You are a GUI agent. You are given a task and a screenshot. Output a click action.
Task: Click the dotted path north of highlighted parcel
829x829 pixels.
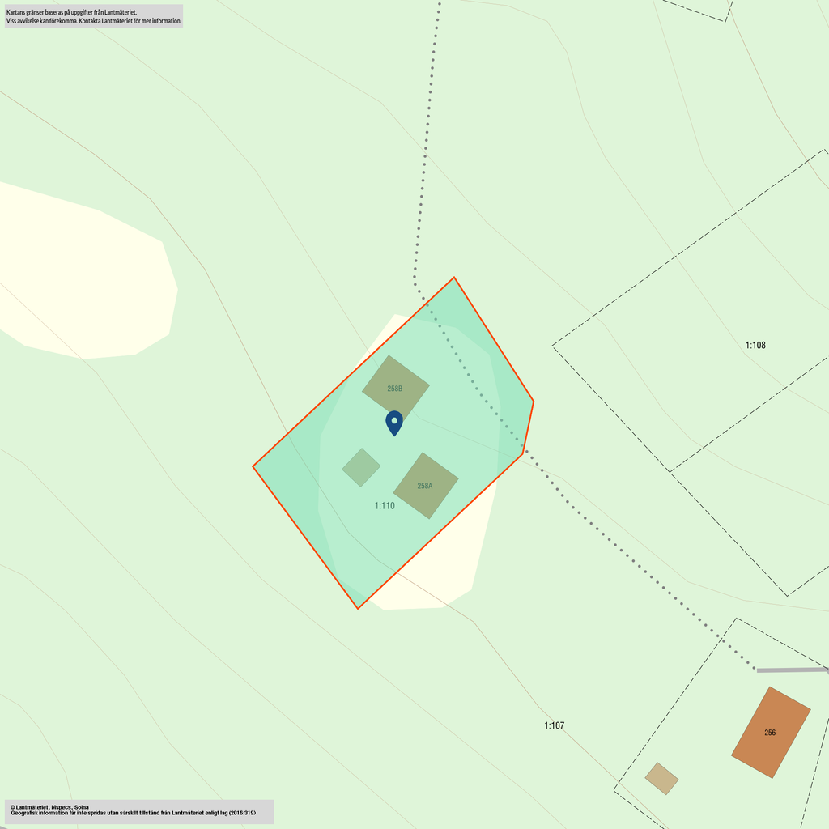pyautogui.click(x=423, y=162)
